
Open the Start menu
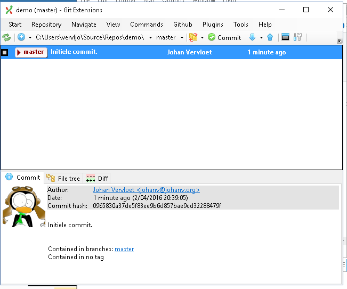tap(15, 25)
